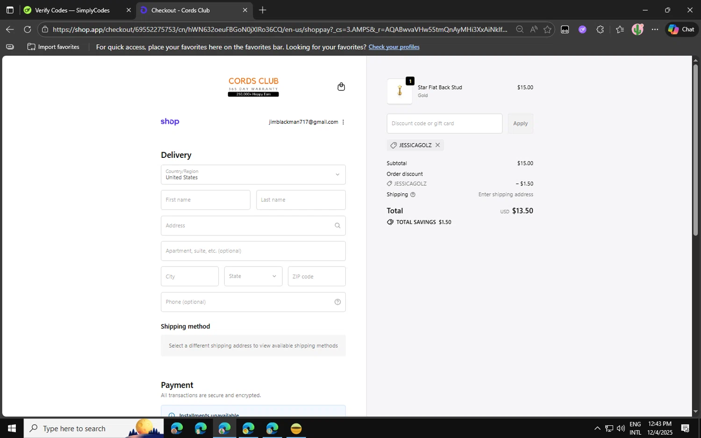Focus the Address field
701x438 pixels.
point(253,226)
